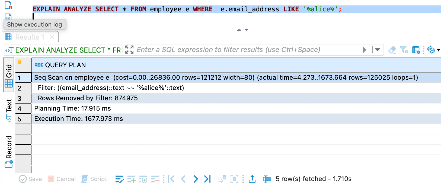Jump to the first row

[x=171, y=179]
